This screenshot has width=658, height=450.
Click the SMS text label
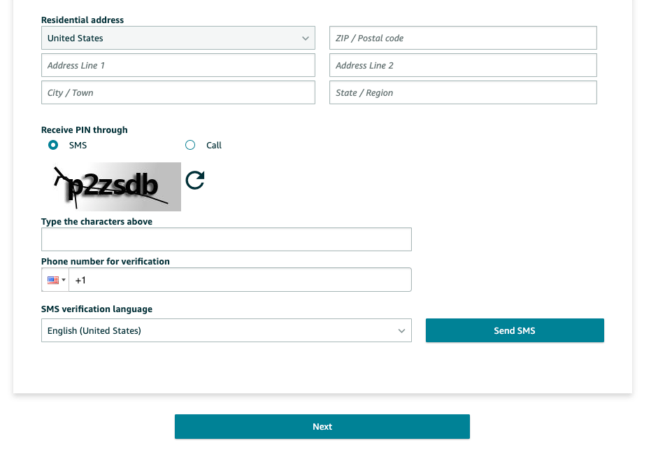(78, 145)
